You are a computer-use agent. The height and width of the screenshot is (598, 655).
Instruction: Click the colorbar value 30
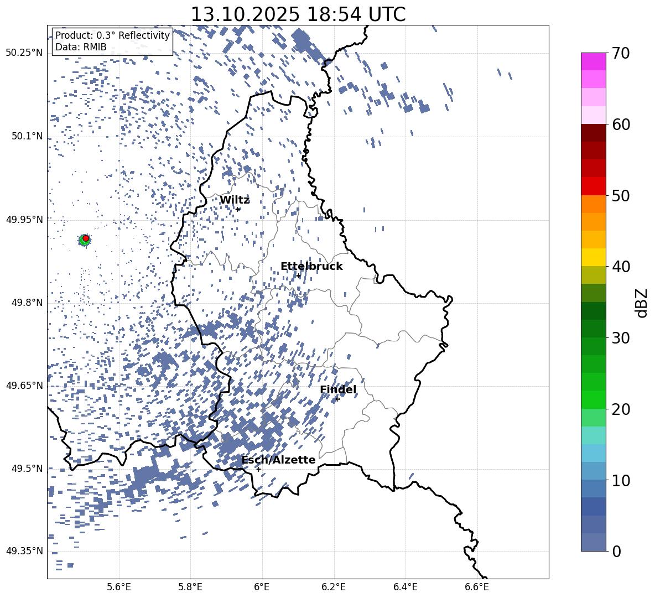[x=621, y=337]
